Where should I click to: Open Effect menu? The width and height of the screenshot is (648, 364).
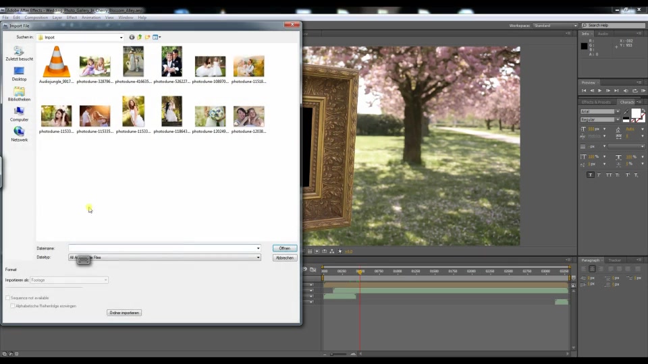[72, 18]
